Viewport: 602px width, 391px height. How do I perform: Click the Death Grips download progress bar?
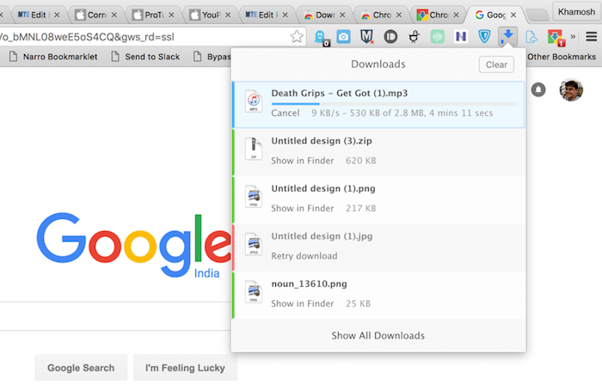[394, 104]
